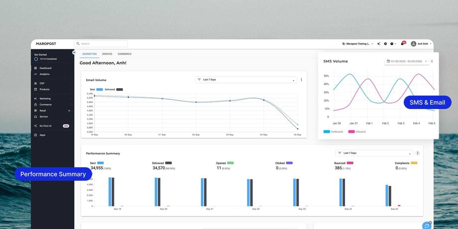Switch to the SERVICE tab
Image resolution: width=458 pixels, height=229 pixels.
click(x=107, y=54)
